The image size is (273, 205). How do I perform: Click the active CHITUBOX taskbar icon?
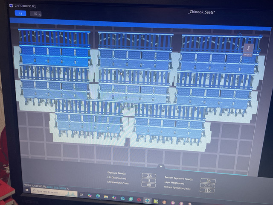coord(147,201)
